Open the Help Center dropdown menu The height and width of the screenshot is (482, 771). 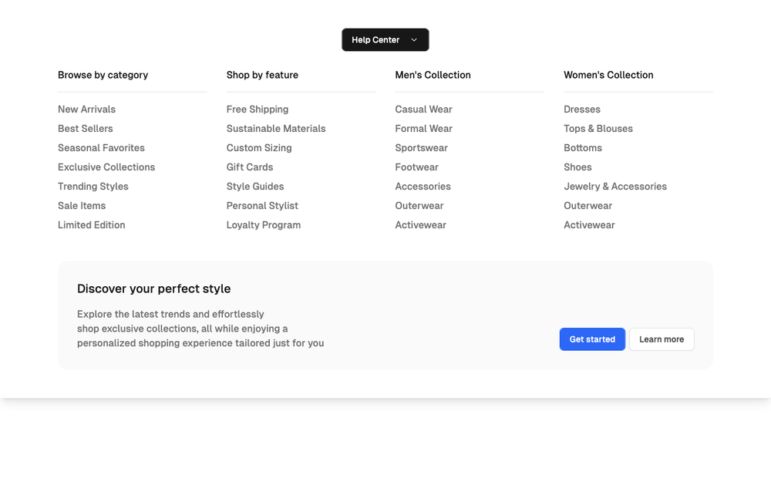click(385, 40)
